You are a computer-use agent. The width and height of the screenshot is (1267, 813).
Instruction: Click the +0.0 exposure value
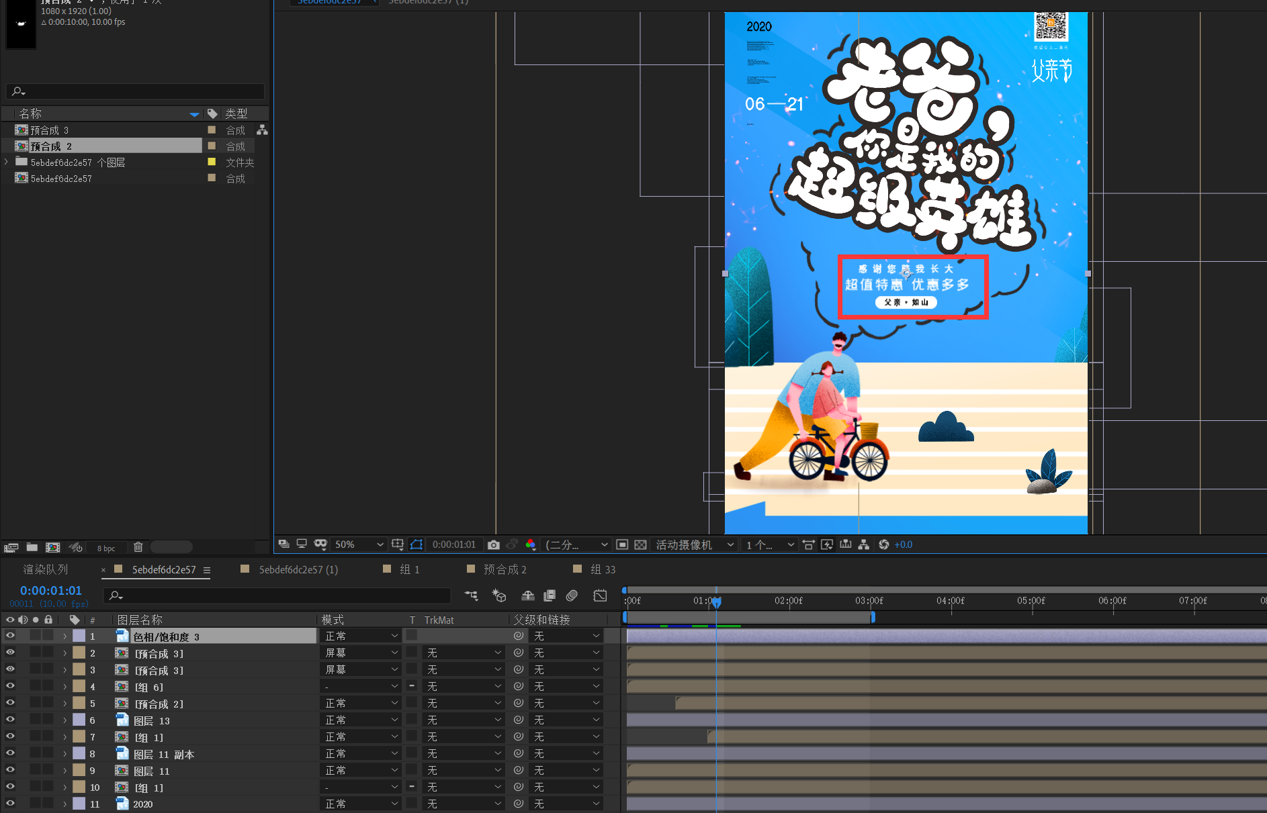(904, 544)
